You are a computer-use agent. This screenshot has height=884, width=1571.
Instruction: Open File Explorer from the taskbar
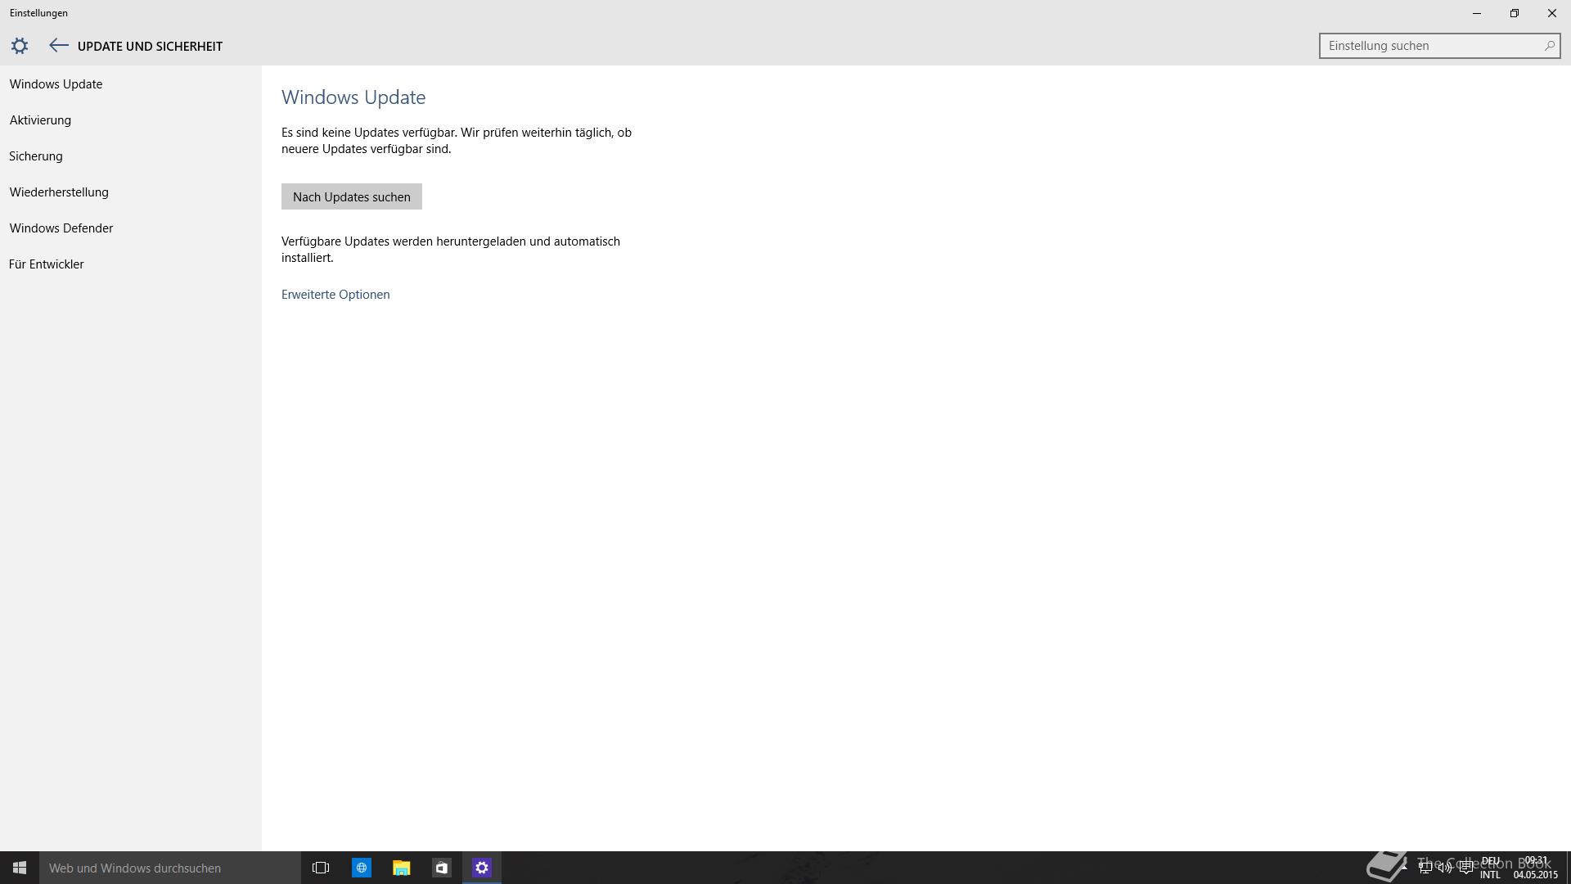[x=401, y=868]
